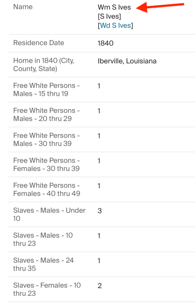The image size is (195, 303).
Task: Click the name Wm S Ives
Action: coord(114,7)
